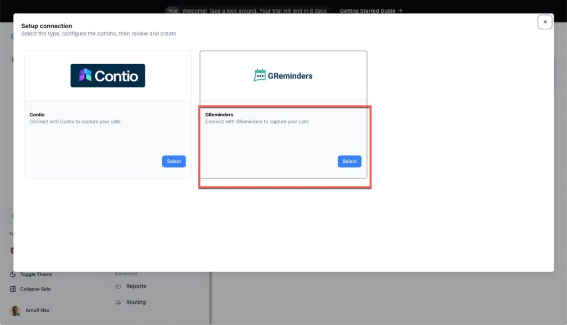The width and height of the screenshot is (567, 325).
Task: Click the GReminders card description text
Action: pyautogui.click(x=256, y=122)
